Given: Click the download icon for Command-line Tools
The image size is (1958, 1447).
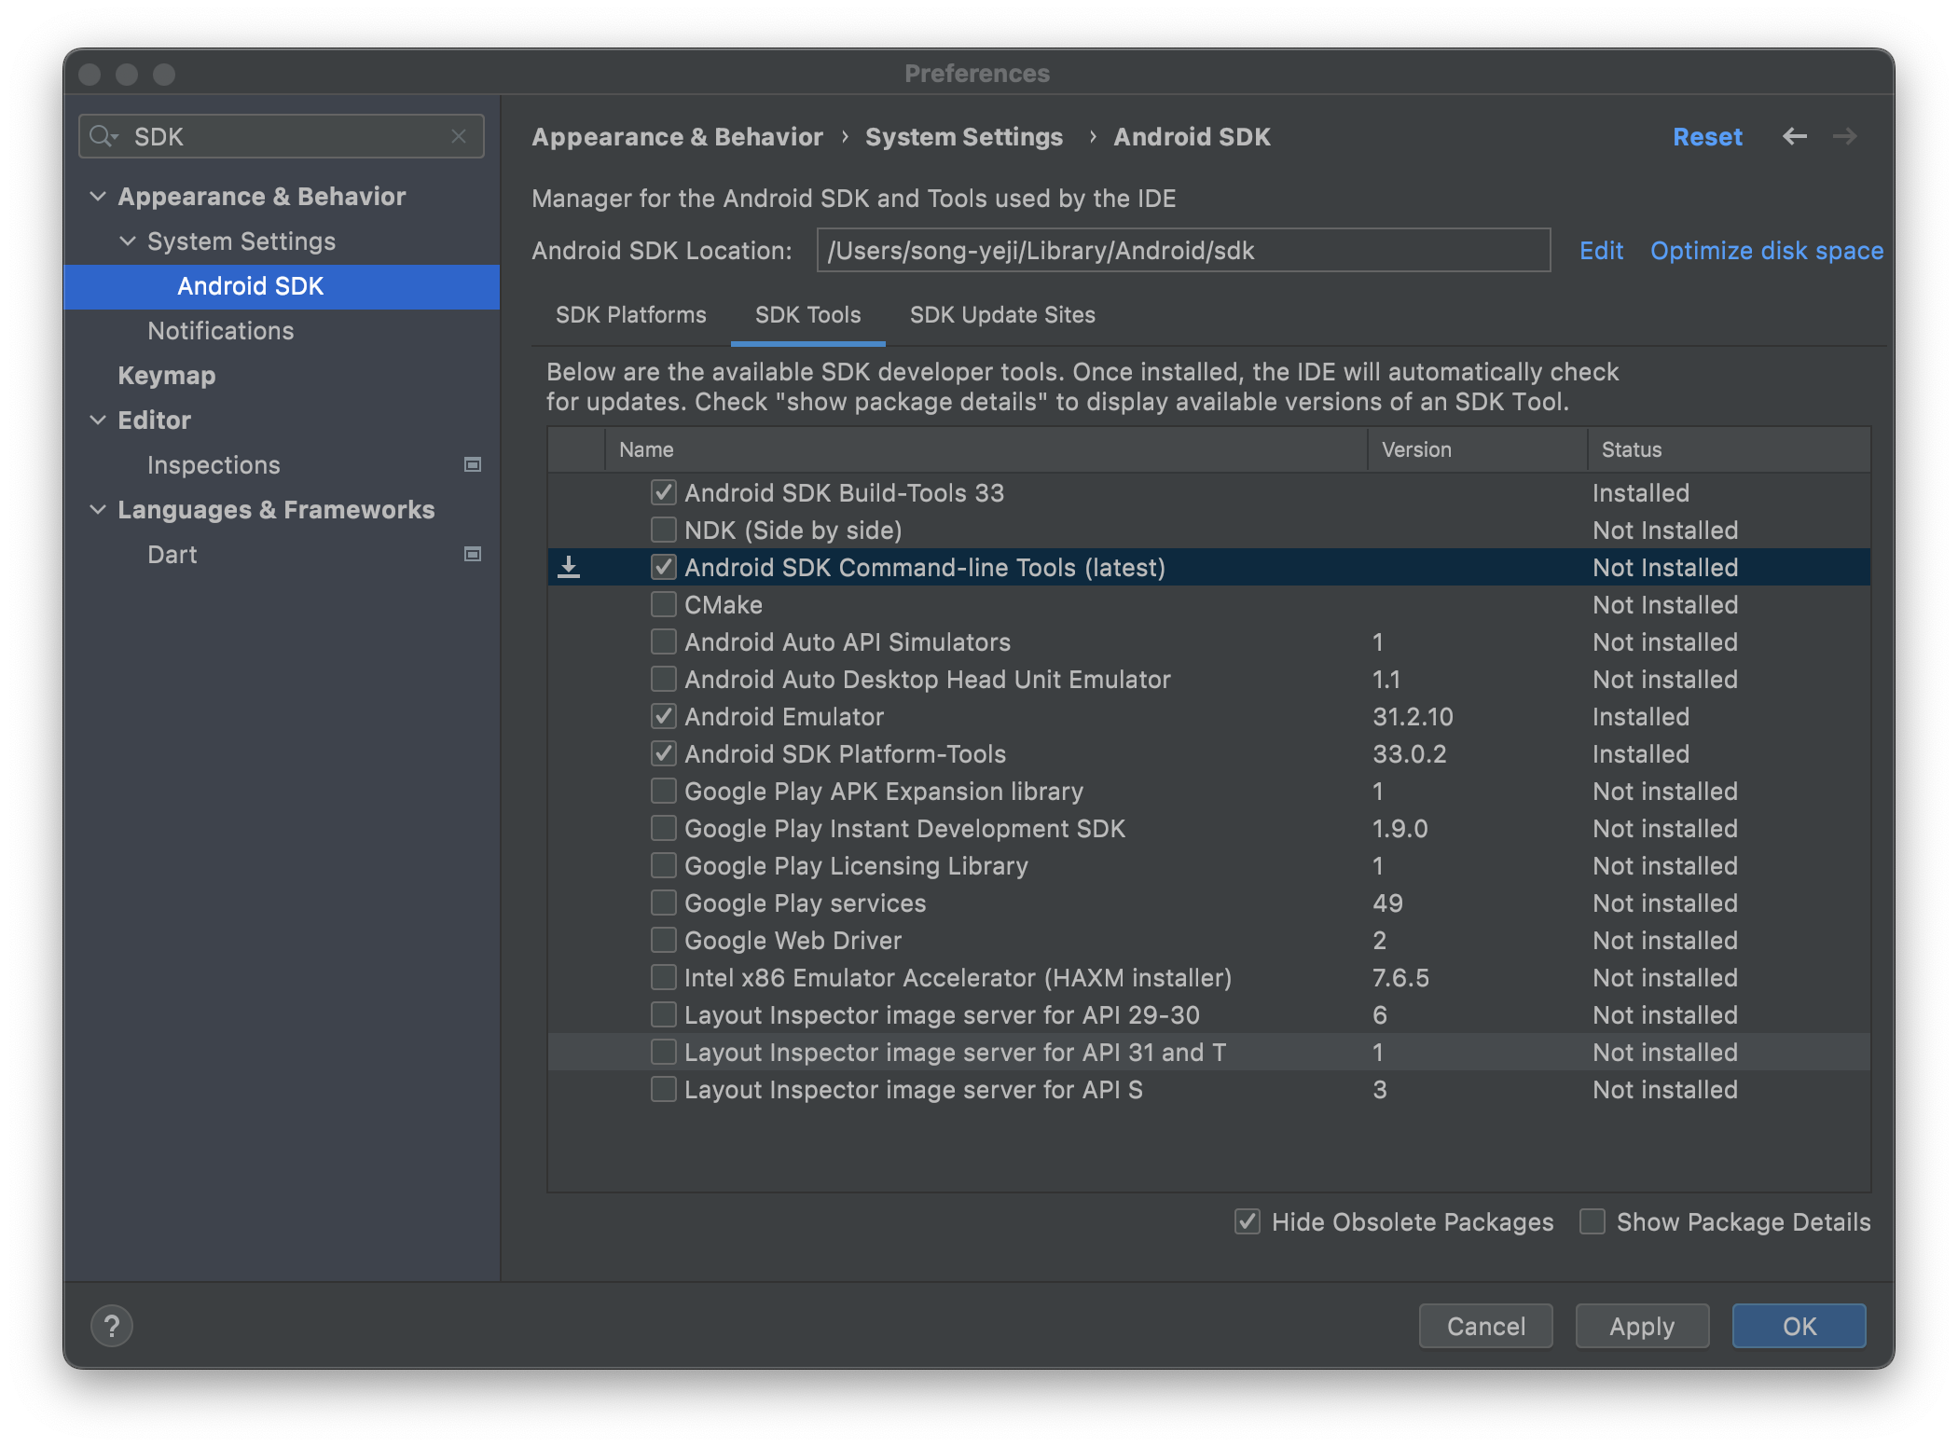Looking at the screenshot, I should pyautogui.click(x=569, y=567).
